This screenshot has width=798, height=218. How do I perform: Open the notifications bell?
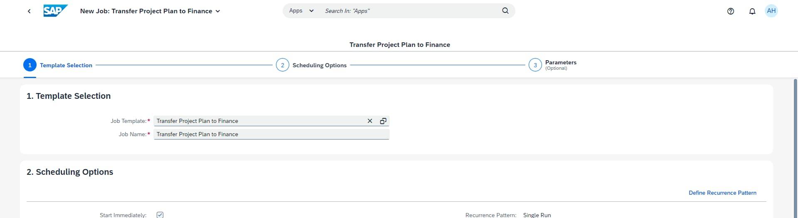coord(752,11)
